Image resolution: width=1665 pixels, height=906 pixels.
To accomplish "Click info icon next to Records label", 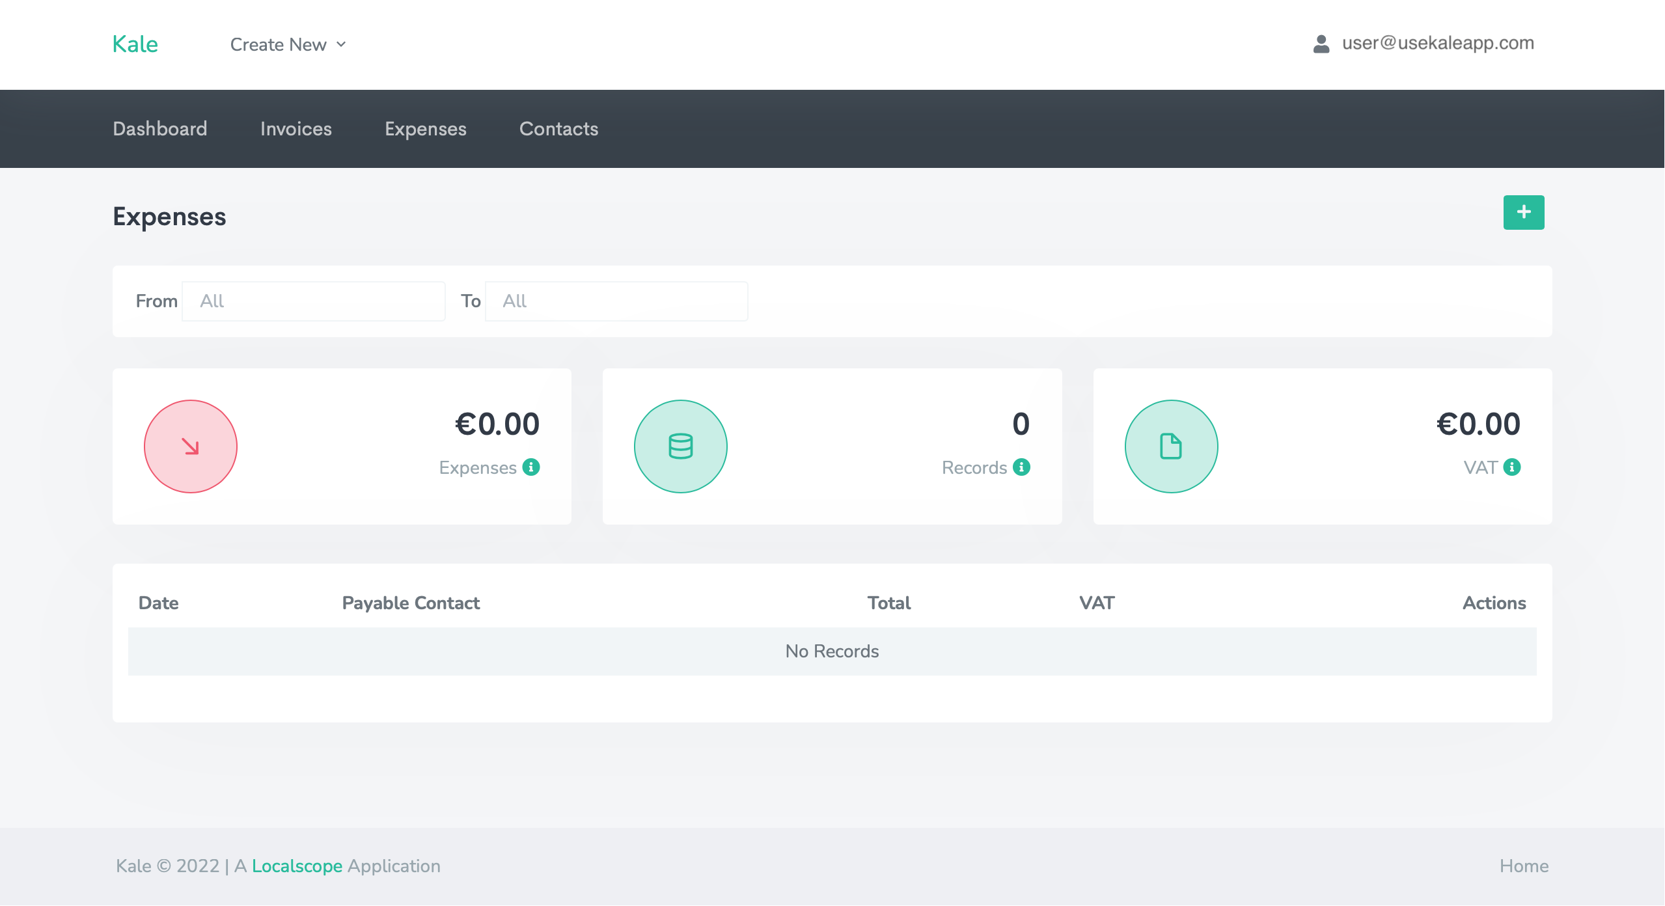I will tap(1021, 467).
